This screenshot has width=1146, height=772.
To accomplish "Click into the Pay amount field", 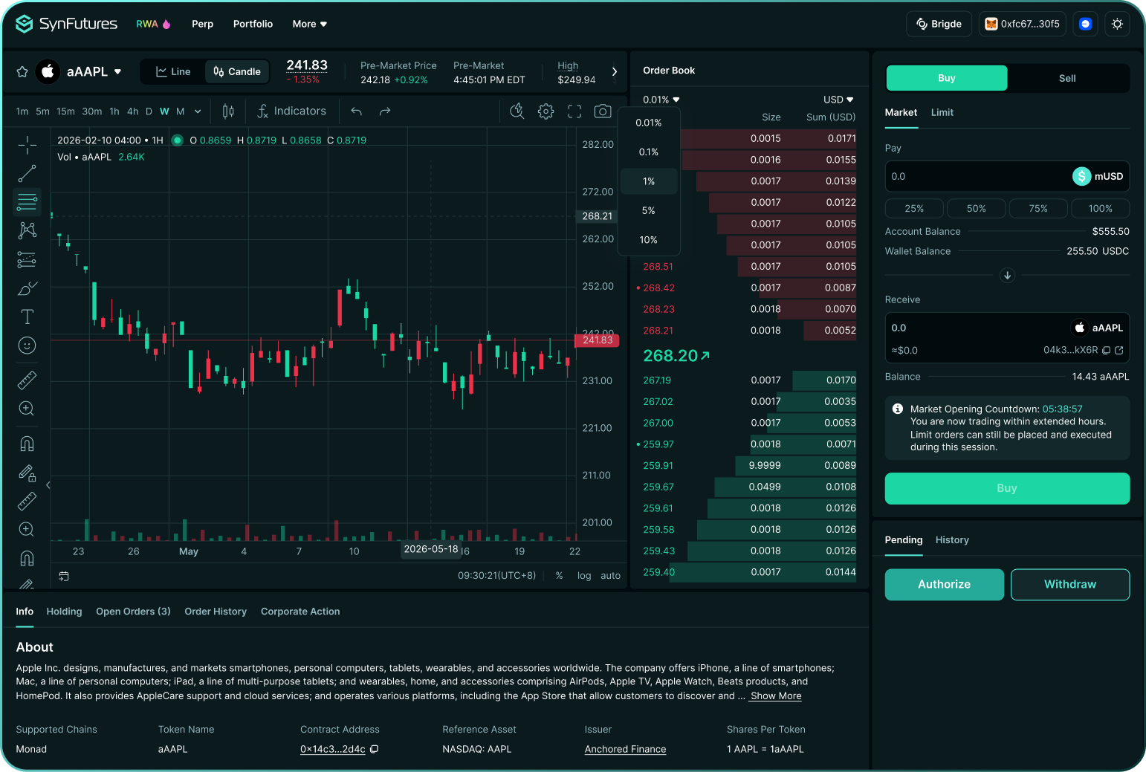I will pos(1007,176).
